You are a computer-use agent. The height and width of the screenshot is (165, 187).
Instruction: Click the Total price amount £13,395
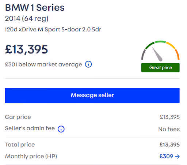click(169, 145)
